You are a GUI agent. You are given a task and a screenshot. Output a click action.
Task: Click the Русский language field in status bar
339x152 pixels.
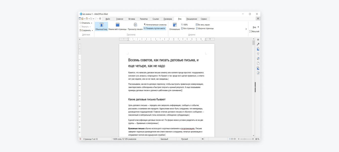(184, 139)
